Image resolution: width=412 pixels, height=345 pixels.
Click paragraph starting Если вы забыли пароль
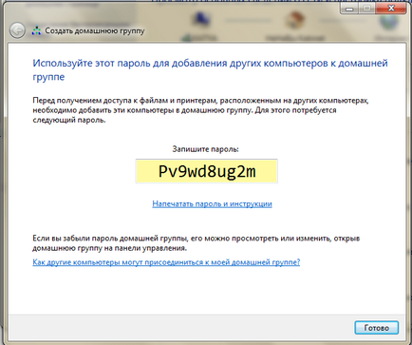click(x=197, y=243)
